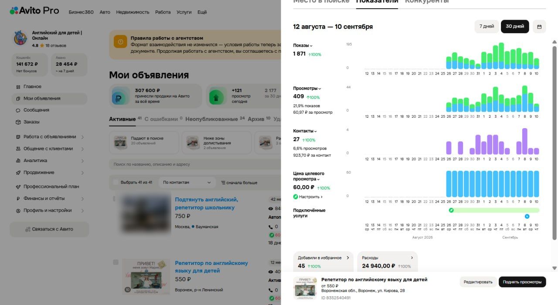Expand Общение с клиентами submenu chevron
Screen dimensions: 558x305
pos(82,149)
